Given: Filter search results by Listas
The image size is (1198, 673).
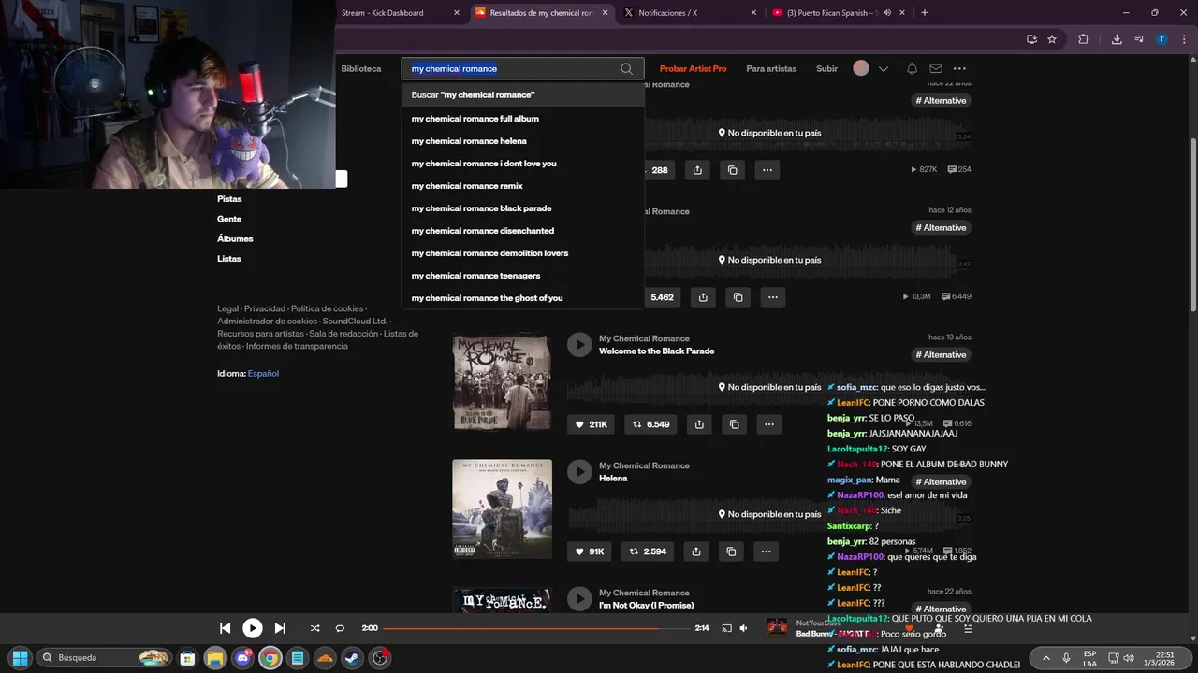Looking at the screenshot, I should [229, 259].
